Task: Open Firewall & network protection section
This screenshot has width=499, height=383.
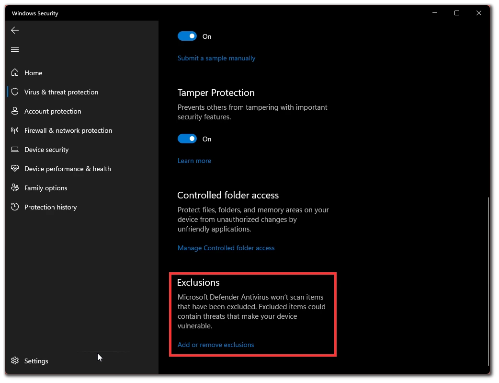Action: tap(68, 130)
